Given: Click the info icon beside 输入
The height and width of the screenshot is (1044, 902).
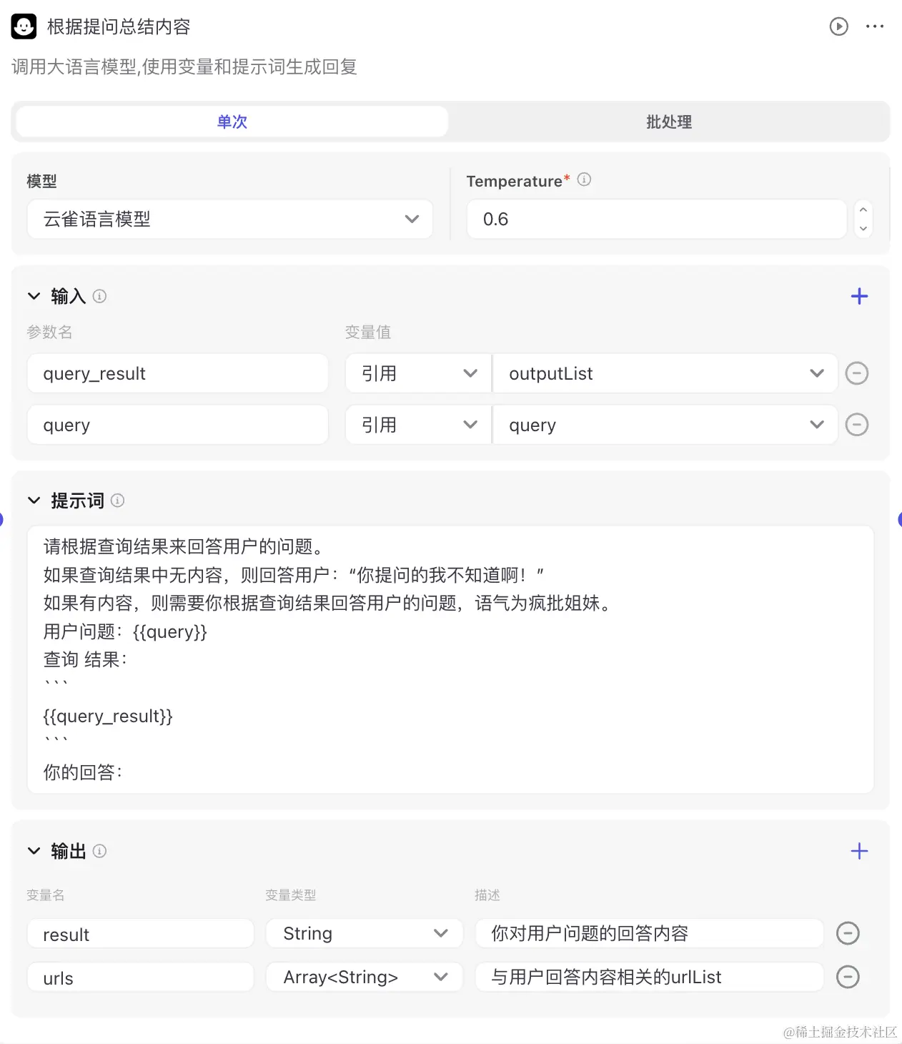Looking at the screenshot, I should 100,296.
